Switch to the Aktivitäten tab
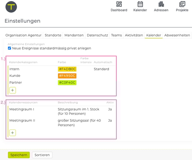The image size is (192, 160). tap(134, 35)
